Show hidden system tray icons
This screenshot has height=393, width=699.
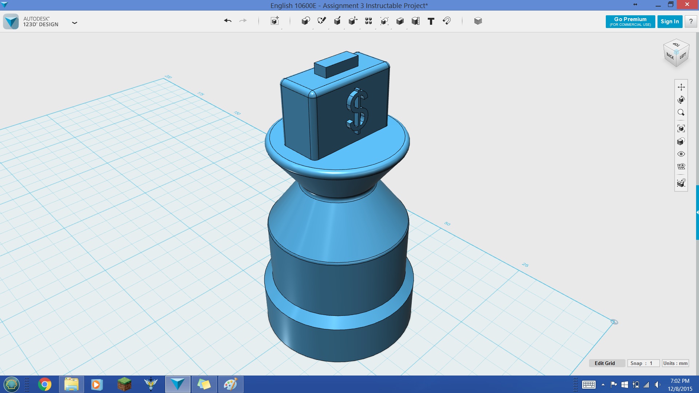click(x=603, y=385)
